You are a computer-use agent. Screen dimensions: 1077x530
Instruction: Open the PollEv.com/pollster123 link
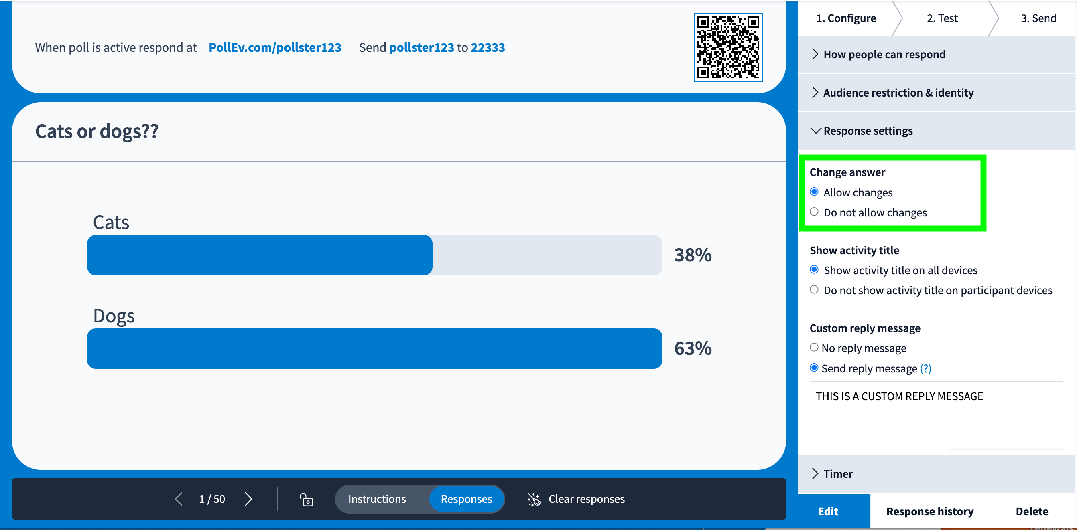(x=275, y=47)
